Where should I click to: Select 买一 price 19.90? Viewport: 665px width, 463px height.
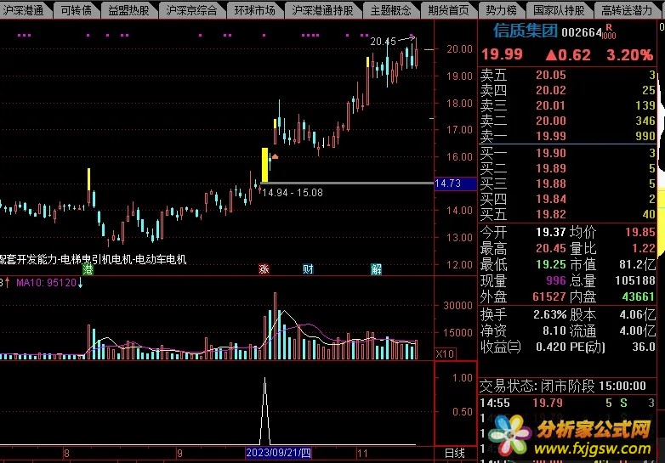point(550,153)
